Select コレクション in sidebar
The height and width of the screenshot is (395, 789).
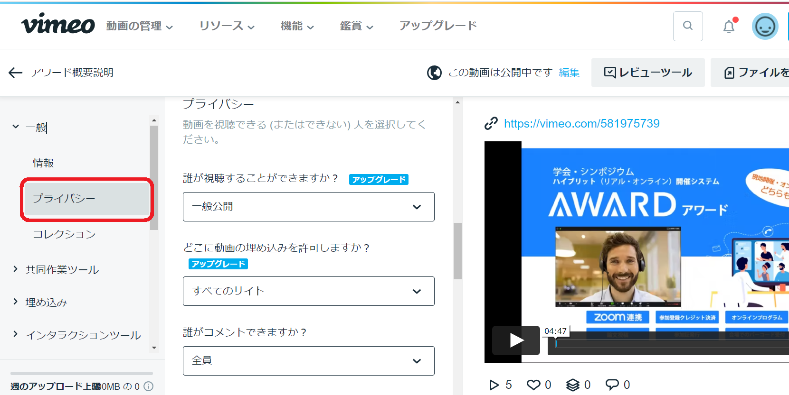click(64, 234)
